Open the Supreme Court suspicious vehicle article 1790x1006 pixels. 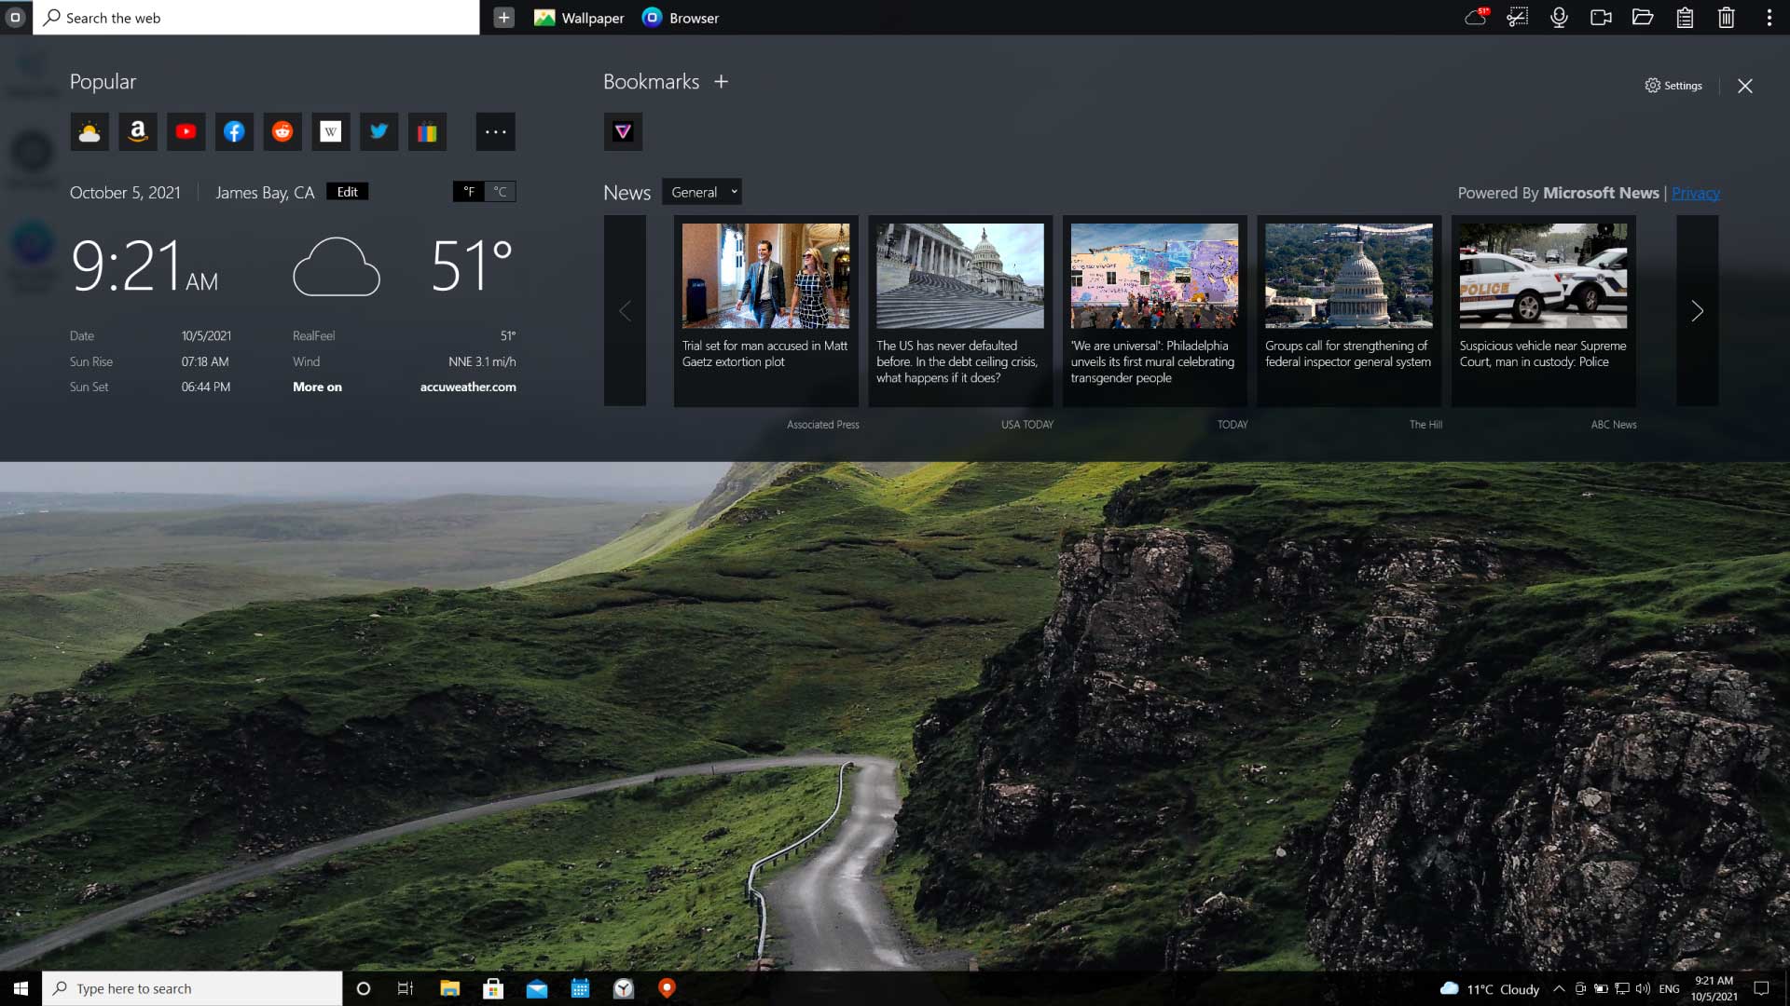pyautogui.click(x=1543, y=310)
